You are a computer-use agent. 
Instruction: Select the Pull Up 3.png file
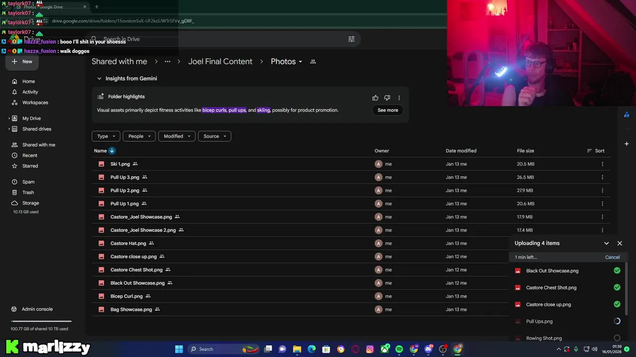click(x=350, y=177)
